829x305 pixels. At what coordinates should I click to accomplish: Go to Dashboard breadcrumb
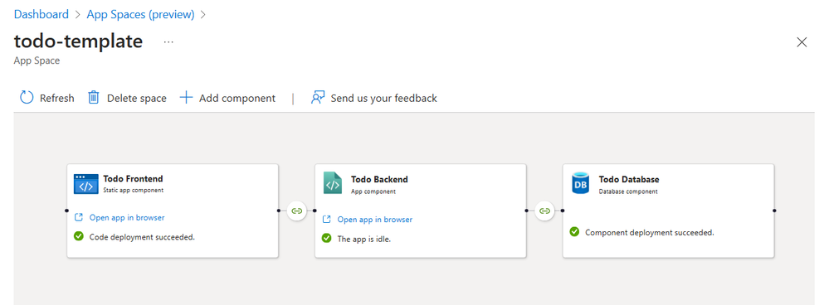pos(41,14)
